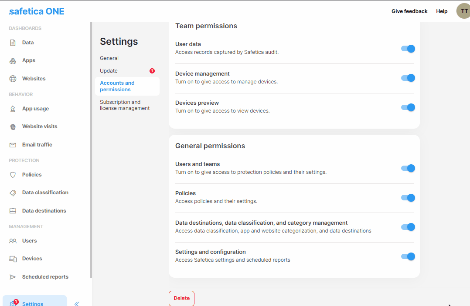Open Data classification tag icon
The image size is (470, 306).
coord(13,193)
